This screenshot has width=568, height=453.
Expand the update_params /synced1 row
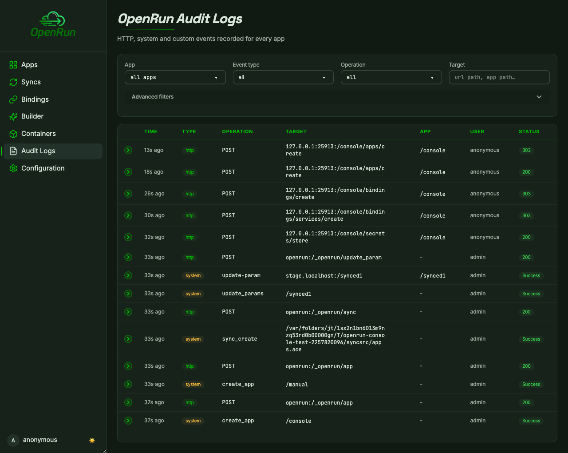coord(128,294)
